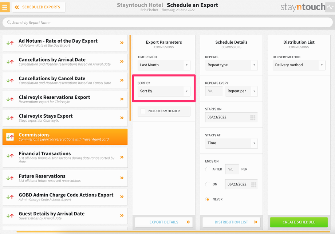Click export arrows icon for Cancellations by Arrival Date

(10, 62)
